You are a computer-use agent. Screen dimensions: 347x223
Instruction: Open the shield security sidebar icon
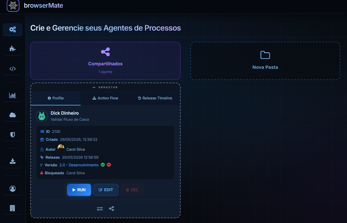tap(13, 135)
